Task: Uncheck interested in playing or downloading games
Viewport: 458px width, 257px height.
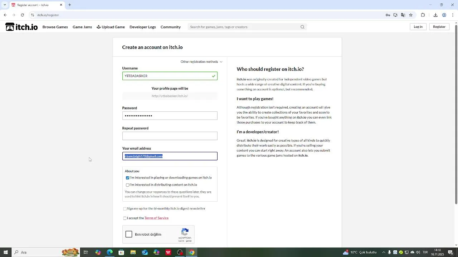Action: pyautogui.click(x=127, y=178)
